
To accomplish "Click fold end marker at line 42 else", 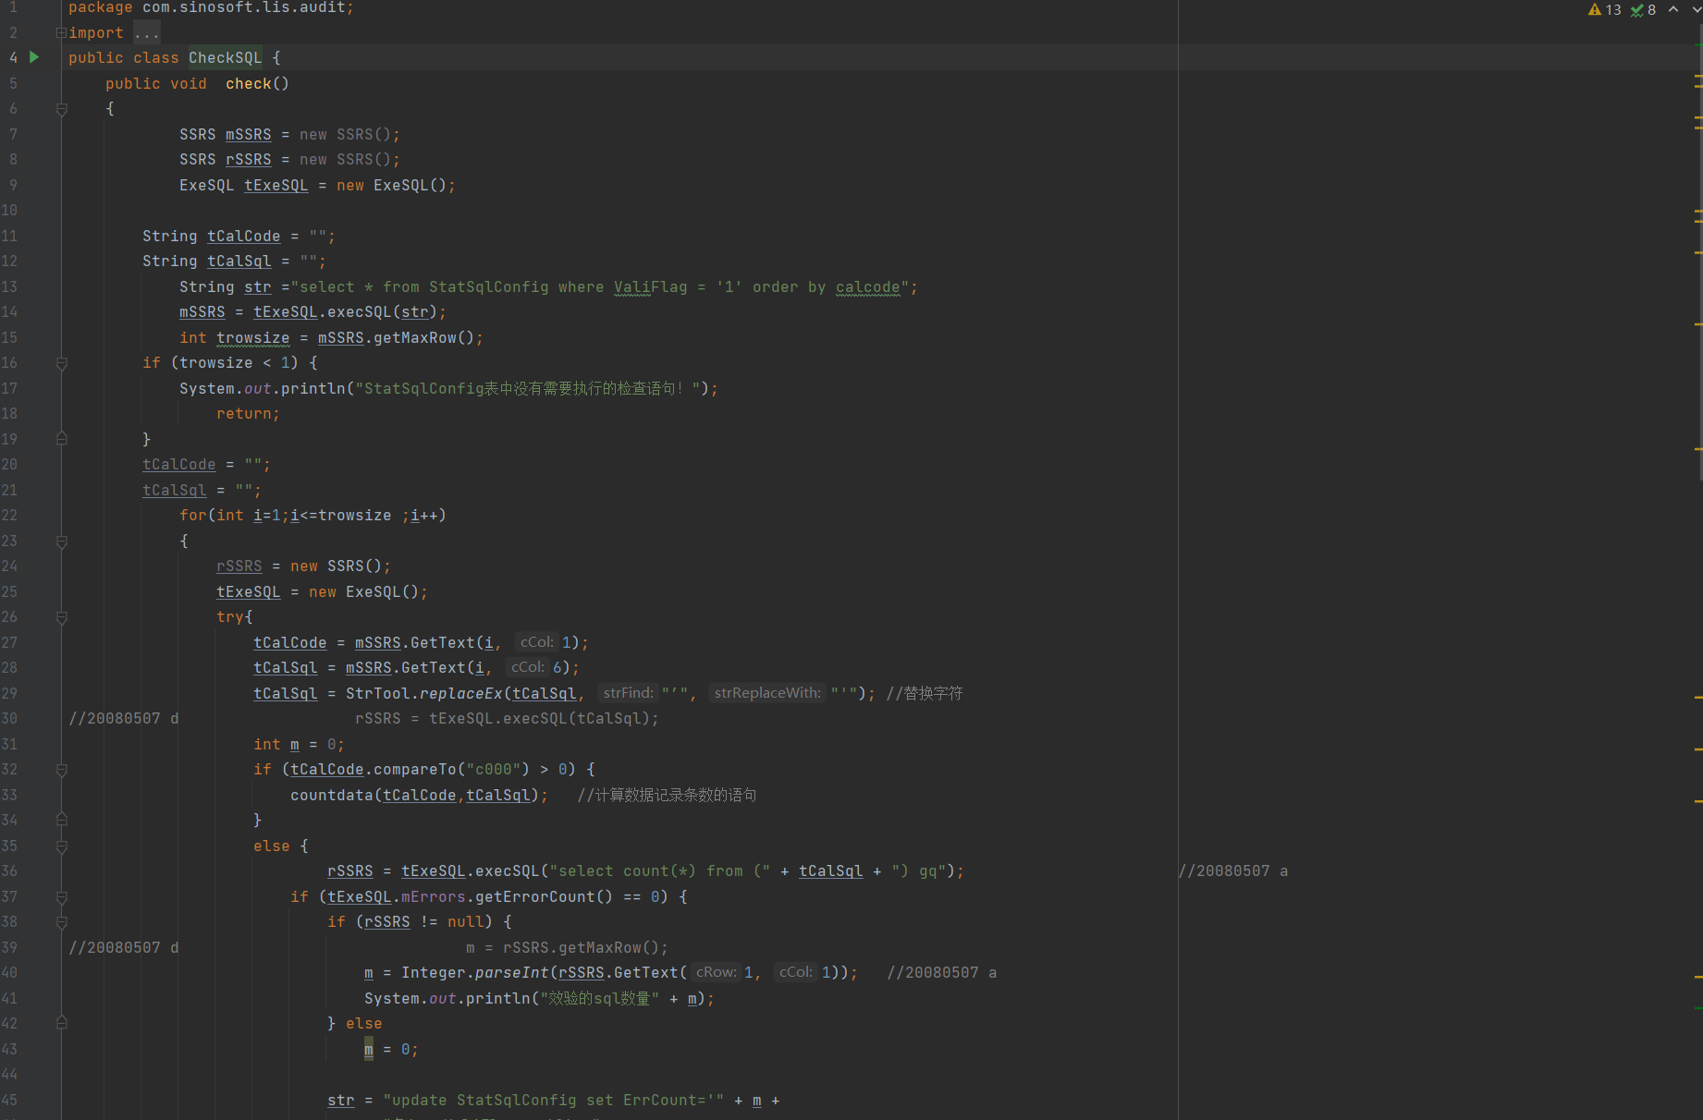I will [62, 1023].
